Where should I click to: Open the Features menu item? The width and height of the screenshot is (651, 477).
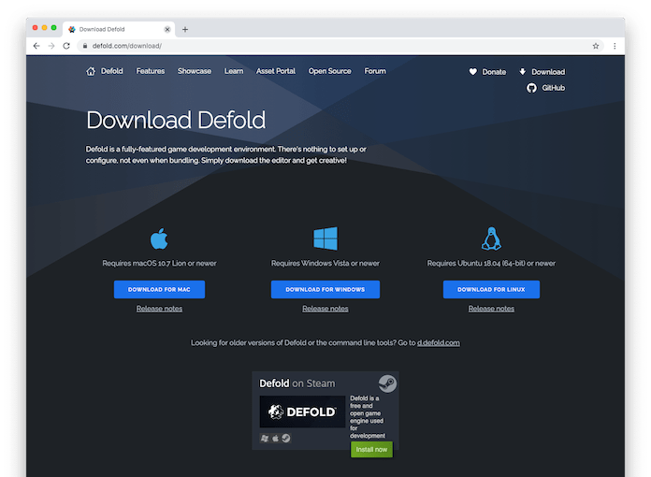(151, 71)
